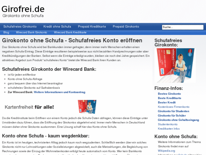The image size is (206, 155).
Task: Open the Blog submenu link
Action: point(6,32)
